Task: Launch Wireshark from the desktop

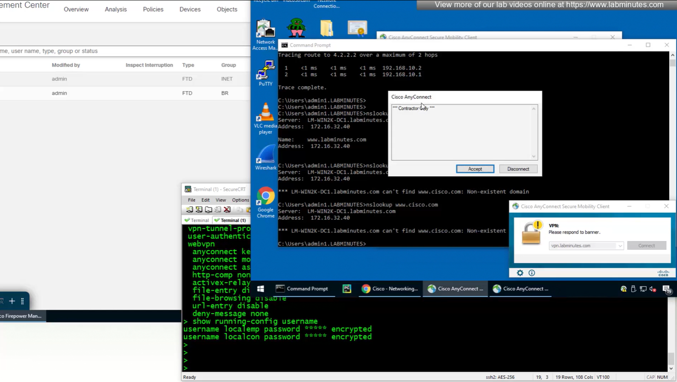Action: tap(265, 157)
